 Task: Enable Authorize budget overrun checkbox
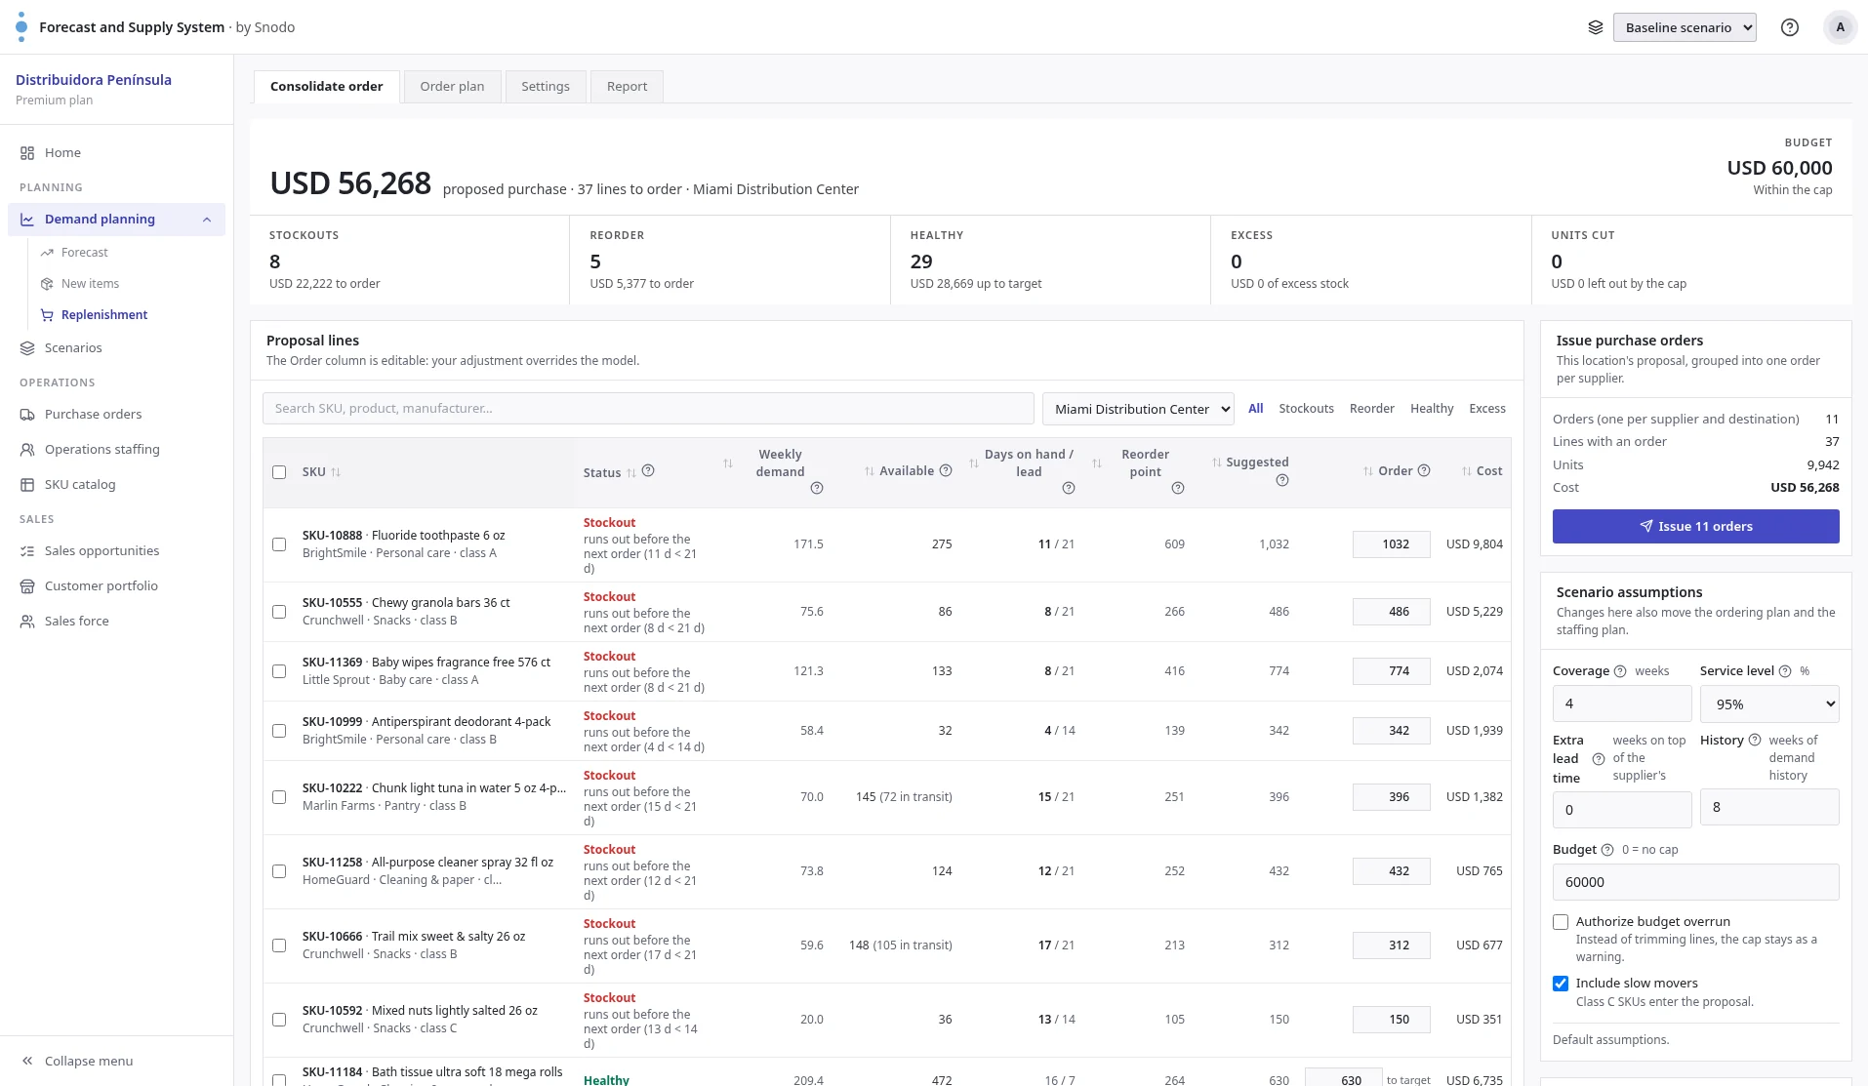pos(1561,922)
